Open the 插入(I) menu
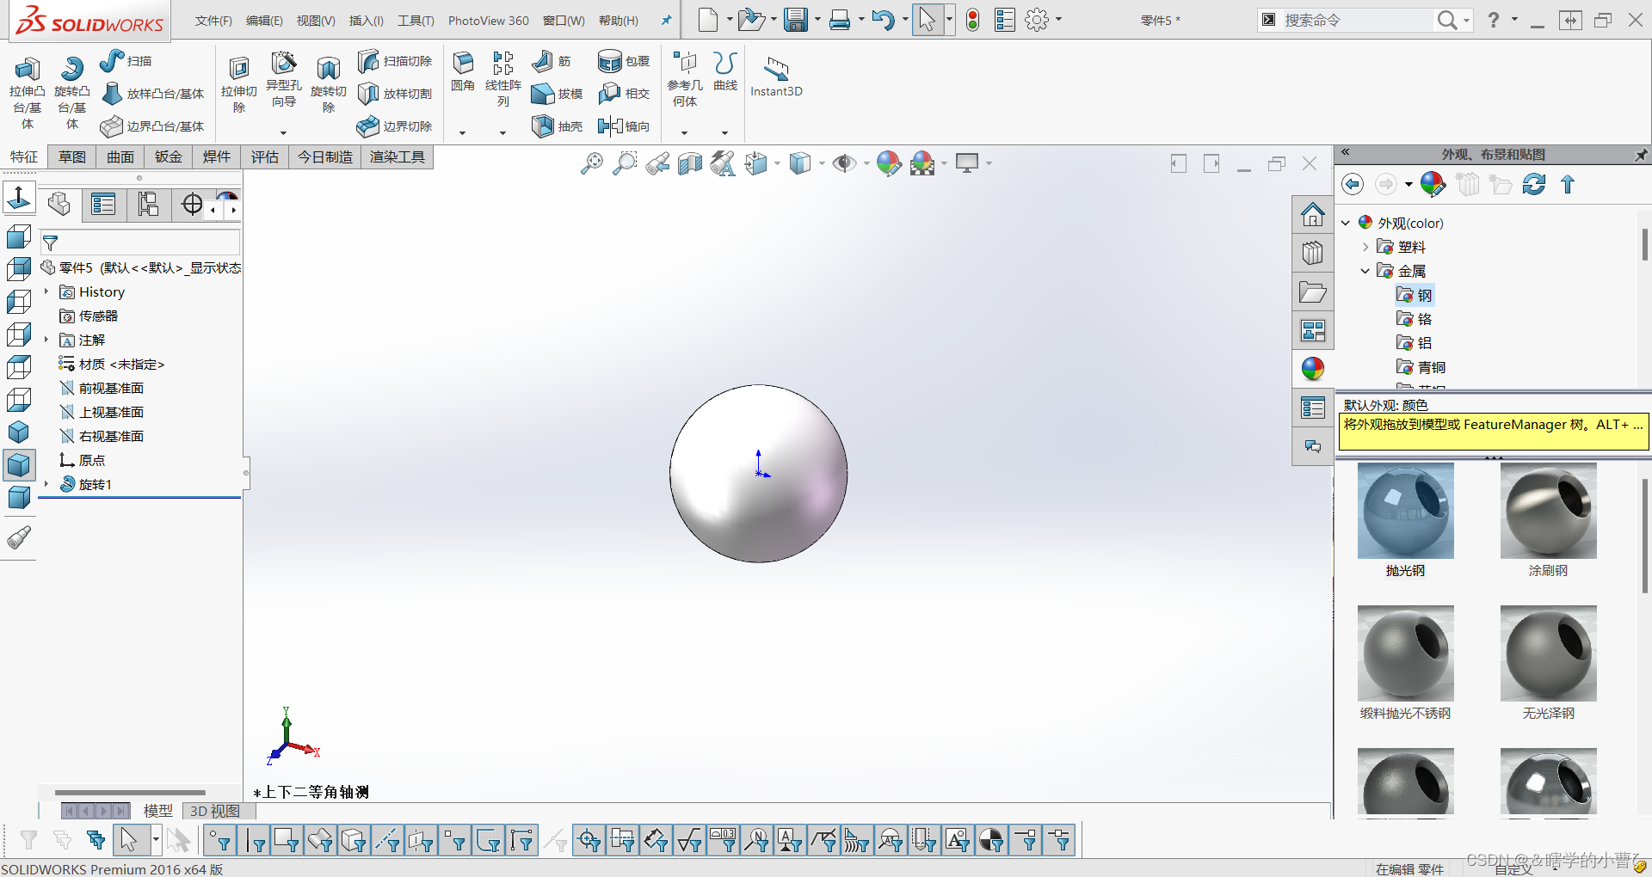Viewport: 1652px width, 877px height. click(x=367, y=21)
